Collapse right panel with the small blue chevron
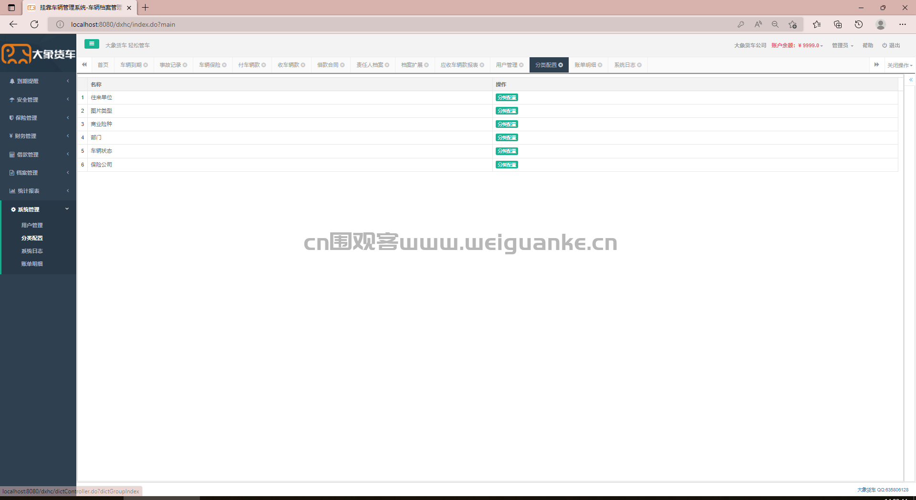The height and width of the screenshot is (500, 916). [911, 80]
